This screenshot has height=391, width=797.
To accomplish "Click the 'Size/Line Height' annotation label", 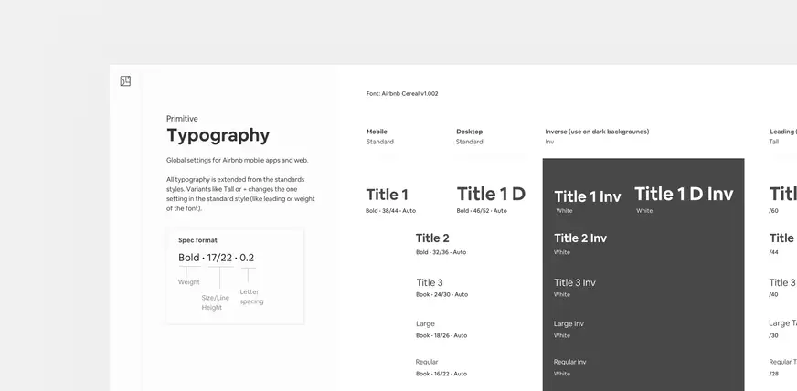I will [x=216, y=302].
